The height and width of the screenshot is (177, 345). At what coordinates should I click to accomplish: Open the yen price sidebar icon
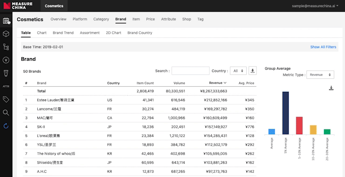(x=6, y=60)
